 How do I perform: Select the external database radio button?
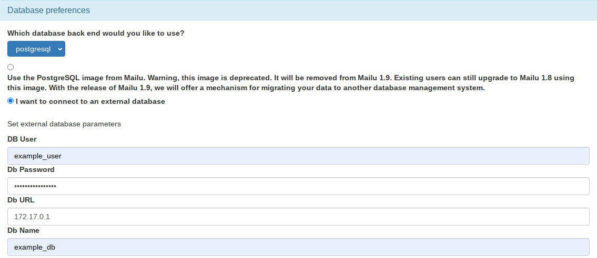click(x=11, y=101)
